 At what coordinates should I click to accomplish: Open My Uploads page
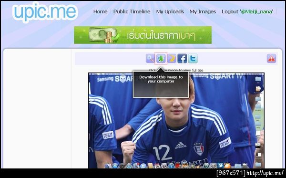pos(170,11)
